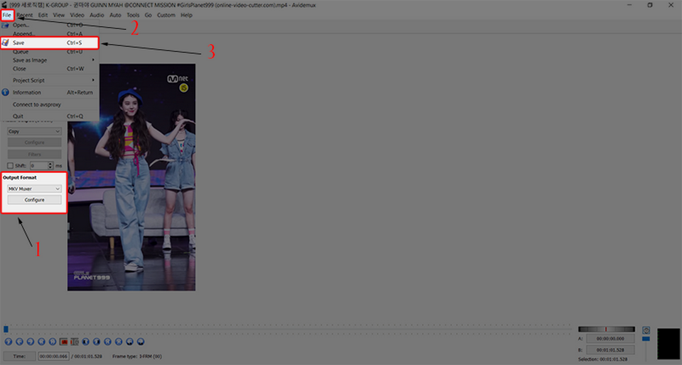682x365 pixels.
Task: Click marker B time 00:01:01.528
Action: (x=610, y=350)
